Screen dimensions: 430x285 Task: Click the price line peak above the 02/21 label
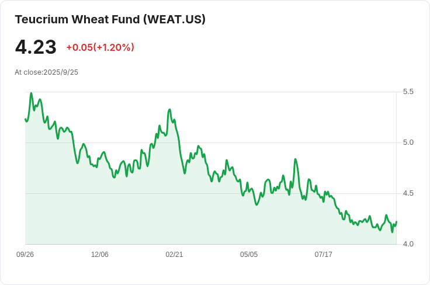(x=169, y=110)
